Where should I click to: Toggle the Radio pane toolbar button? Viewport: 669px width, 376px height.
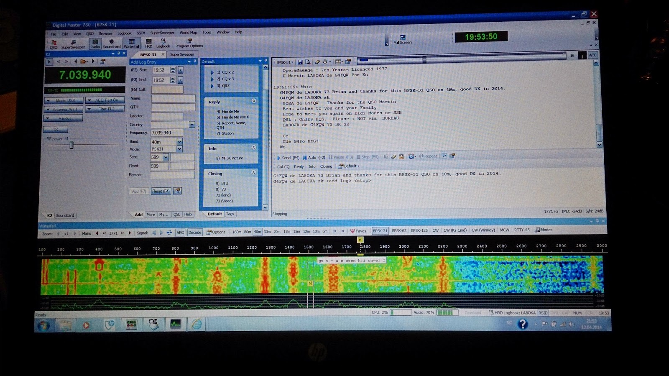95,43
